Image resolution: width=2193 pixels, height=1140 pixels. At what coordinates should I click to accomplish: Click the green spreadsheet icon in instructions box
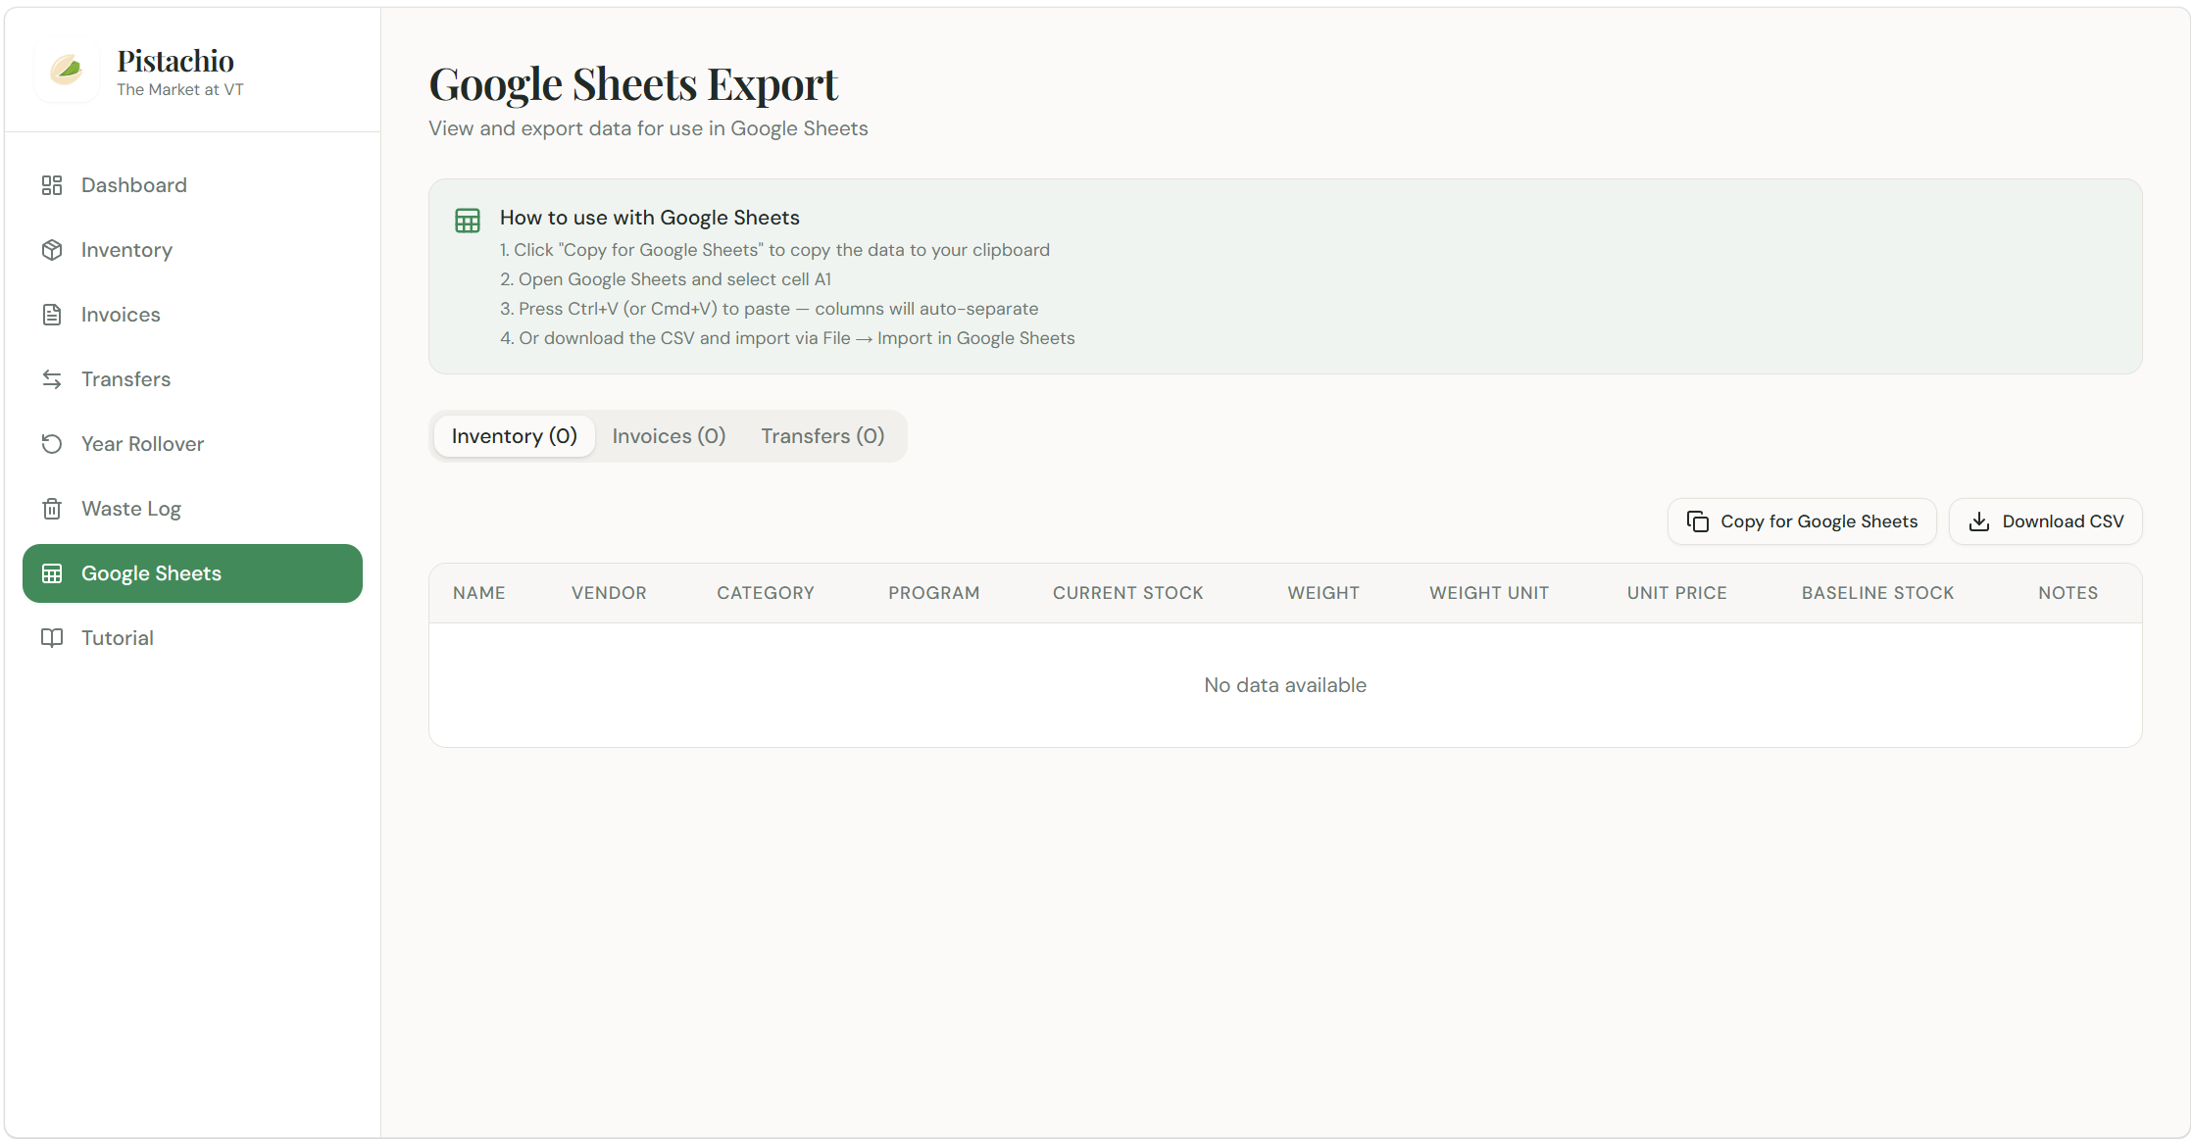pyautogui.click(x=468, y=221)
